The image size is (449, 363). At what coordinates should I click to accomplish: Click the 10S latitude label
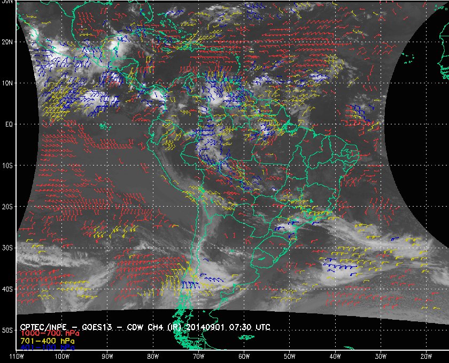pyautogui.click(x=7, y=165)
